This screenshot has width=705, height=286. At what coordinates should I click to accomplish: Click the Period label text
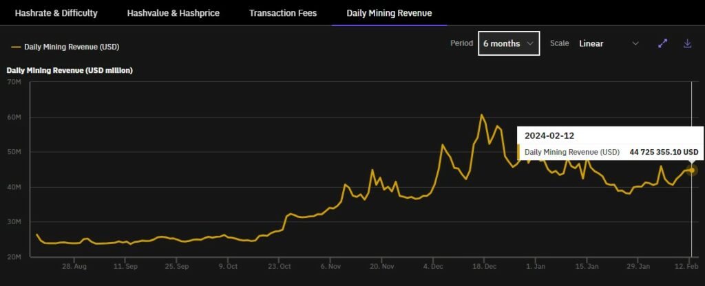click(x=462, y=43)
